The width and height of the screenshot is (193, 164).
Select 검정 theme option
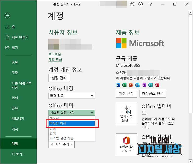(x=72, y=128)
